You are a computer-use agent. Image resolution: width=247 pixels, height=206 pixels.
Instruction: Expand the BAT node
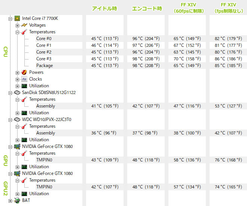10,201
